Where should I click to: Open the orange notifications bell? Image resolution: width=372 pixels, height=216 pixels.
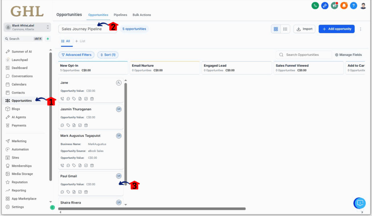click(344, 5)
